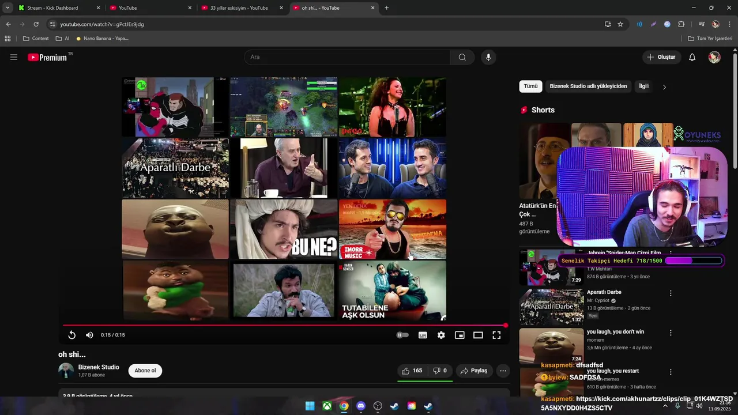Subscribe using Abone ol button
Screen dimensions: 738x415
tap(145, 371)
